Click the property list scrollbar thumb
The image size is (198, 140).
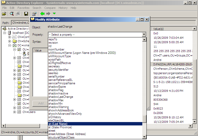coord(144,119)
